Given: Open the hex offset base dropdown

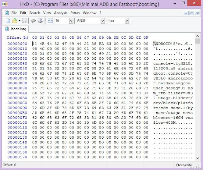Looking at the screenshot, I should coord(127,21).
